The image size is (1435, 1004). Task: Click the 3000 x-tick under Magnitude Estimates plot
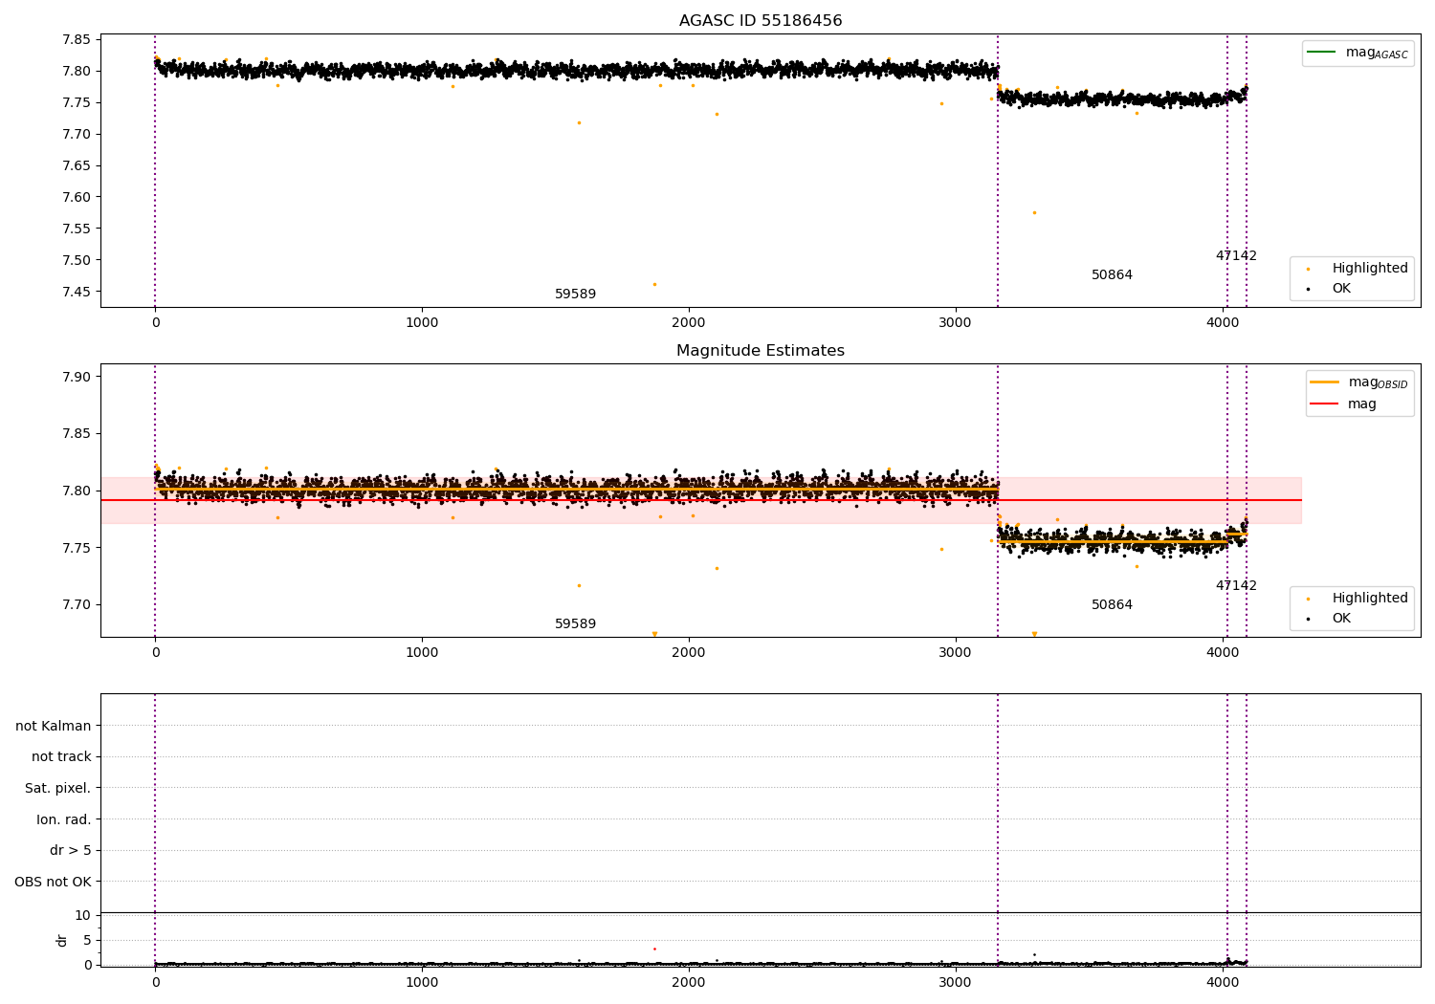click(x=956, y=653)
